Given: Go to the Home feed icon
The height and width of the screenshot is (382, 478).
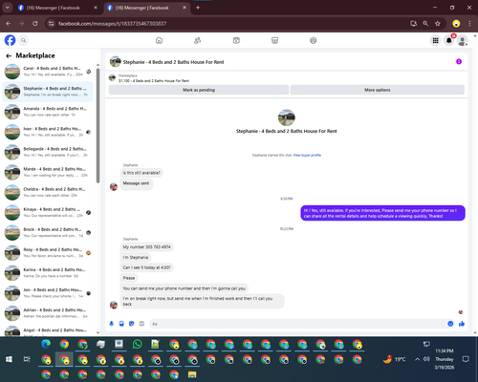Looking at the screenshot, I should pyautogui.click(x=159, y=40).
